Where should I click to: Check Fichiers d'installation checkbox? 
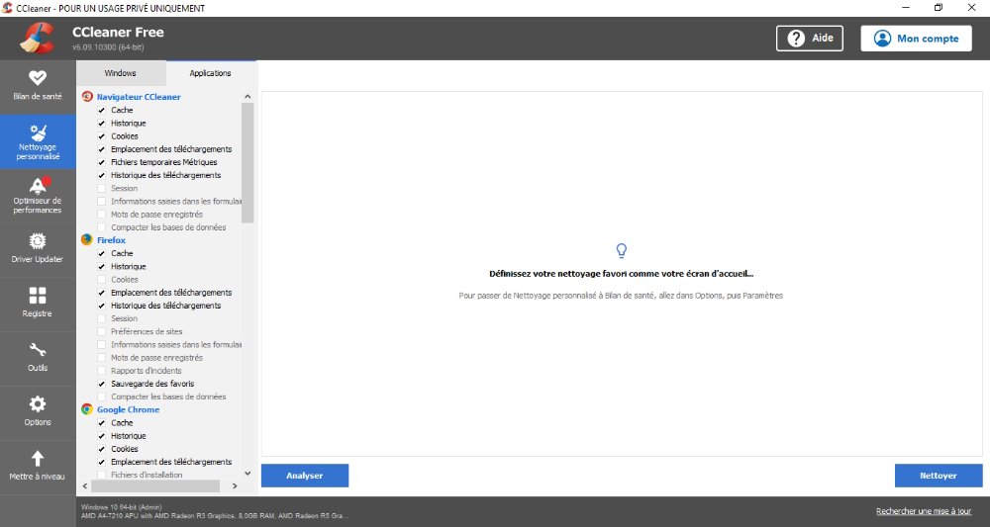tap(102, 475)
